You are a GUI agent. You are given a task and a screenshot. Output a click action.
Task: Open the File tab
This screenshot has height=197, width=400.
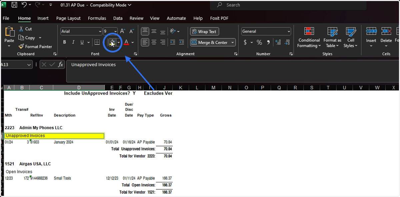pos(6,18)
